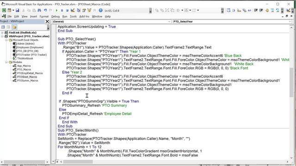296x166 pixels.
Task: Select the PTOSumm_Macros module
Action: click(x=27, y=81)
